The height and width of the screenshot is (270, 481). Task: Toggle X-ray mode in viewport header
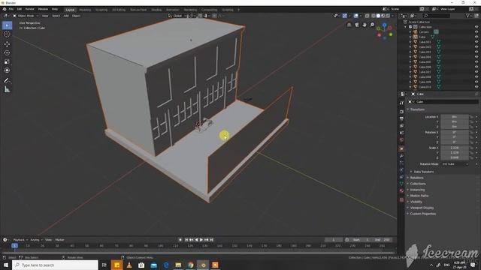pyautogui.click(x=368, y=16)
